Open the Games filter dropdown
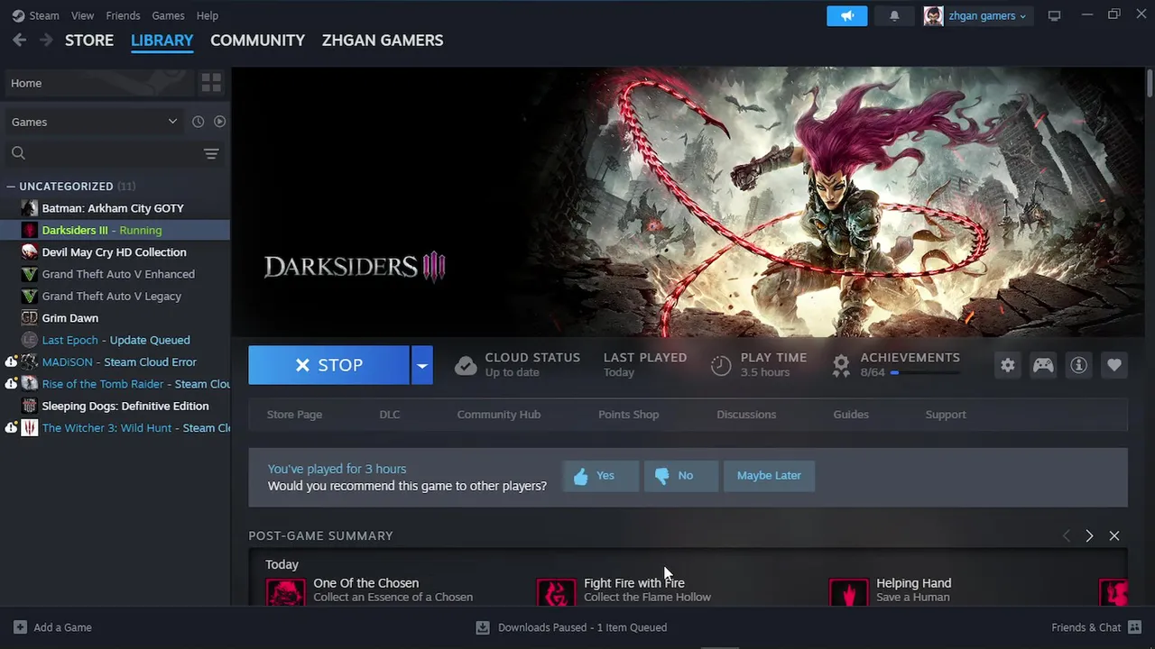Screen dimensions: 1155x649 (94, 122)
